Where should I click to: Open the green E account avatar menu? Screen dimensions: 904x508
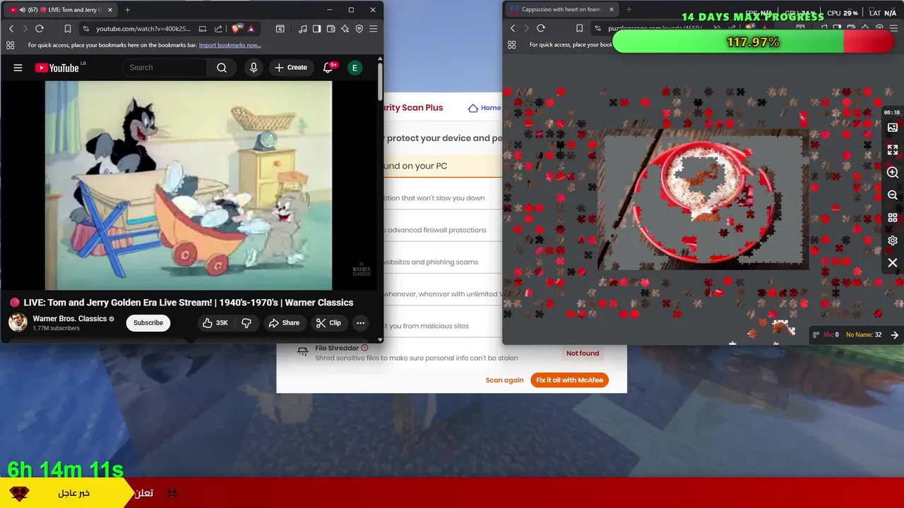coord(355,68)
